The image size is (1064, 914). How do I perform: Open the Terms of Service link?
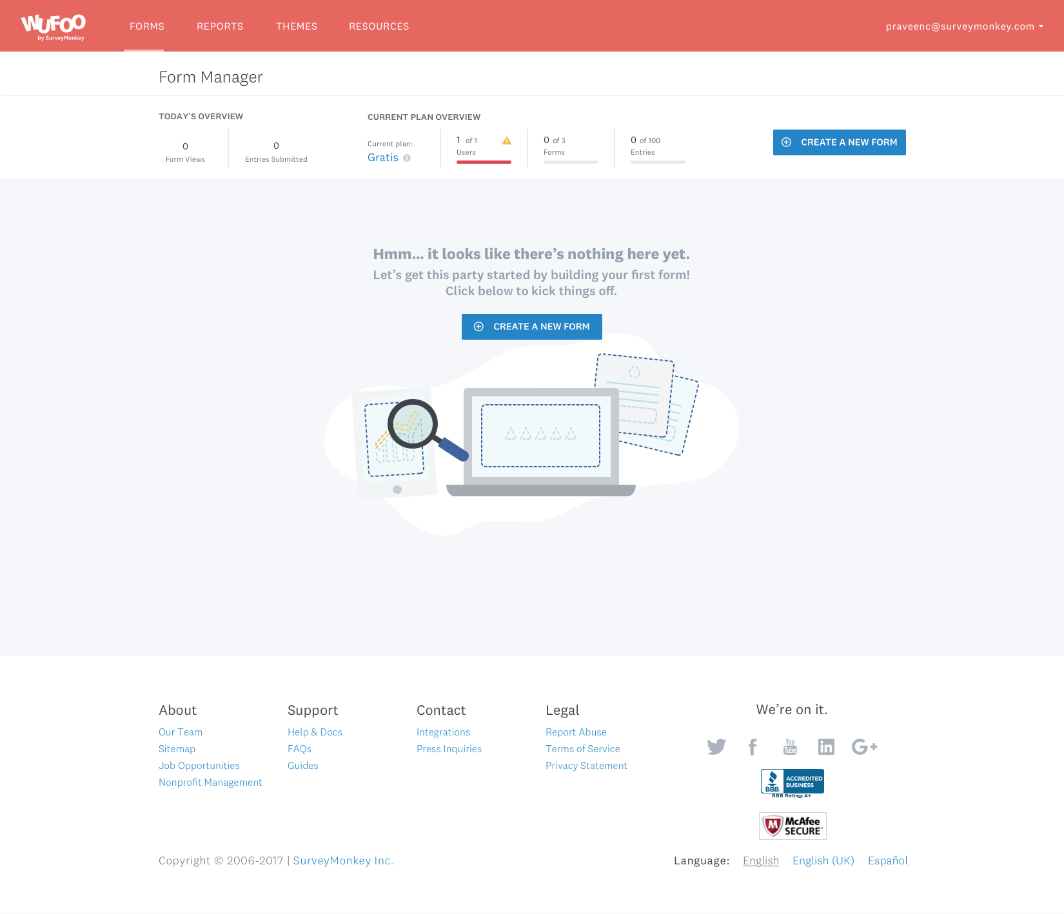coord(582,748)
